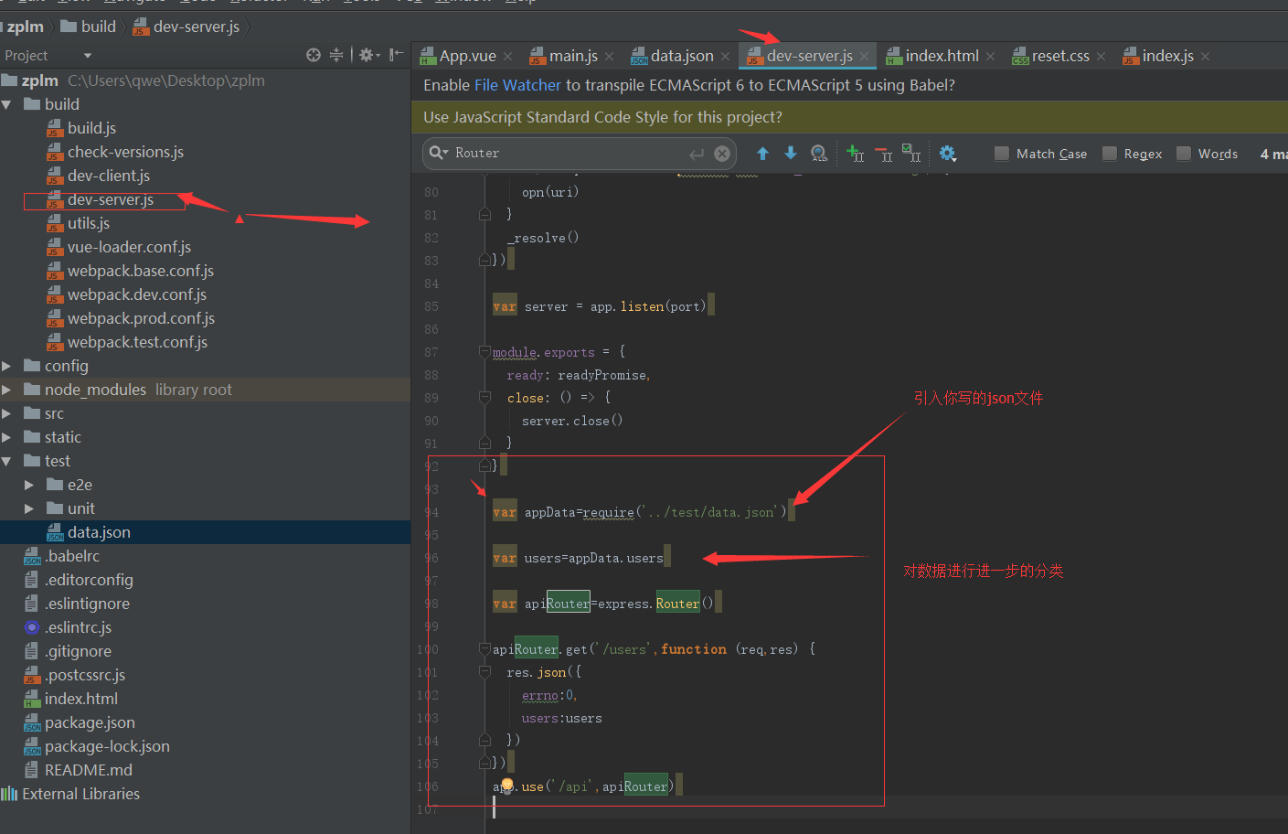Screen dimensions: 1288x834
Task: Jump to previous search occurrence
Action: tap(762, 154)
